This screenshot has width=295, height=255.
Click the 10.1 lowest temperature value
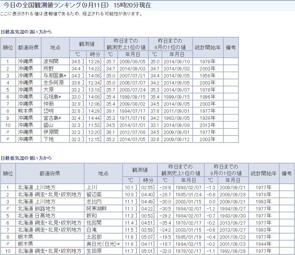129,187
